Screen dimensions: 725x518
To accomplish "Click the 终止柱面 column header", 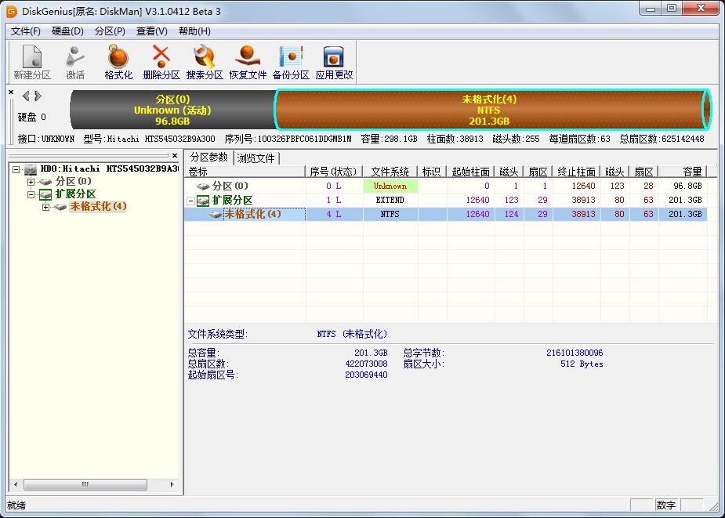I will [x=577, y=172].
